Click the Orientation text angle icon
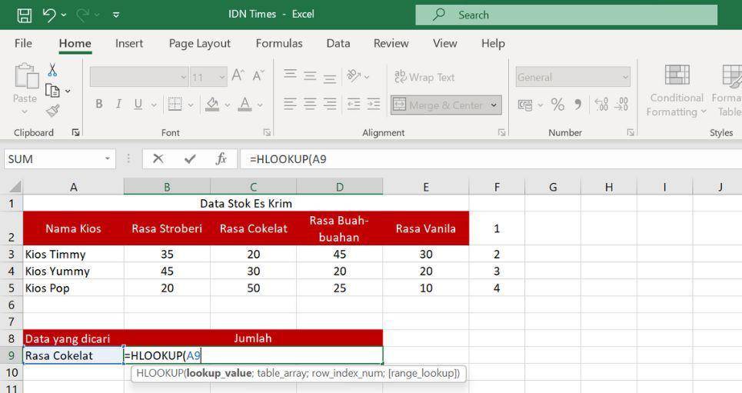Image resolution: width=742 pixels, height=393 pixels. 354,75
